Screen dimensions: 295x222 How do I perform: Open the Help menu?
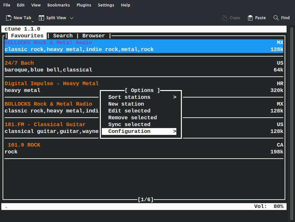click(x=125, y=5)
